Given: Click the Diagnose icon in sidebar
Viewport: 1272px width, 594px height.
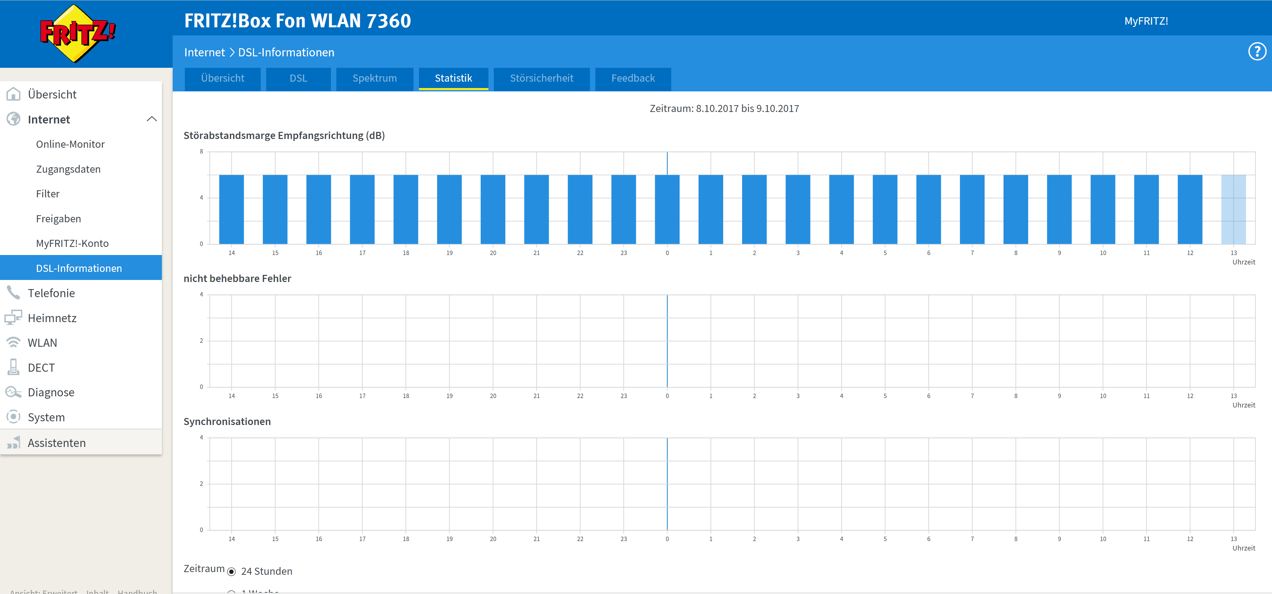Looking at the screenshot, I should pos(13,392).
